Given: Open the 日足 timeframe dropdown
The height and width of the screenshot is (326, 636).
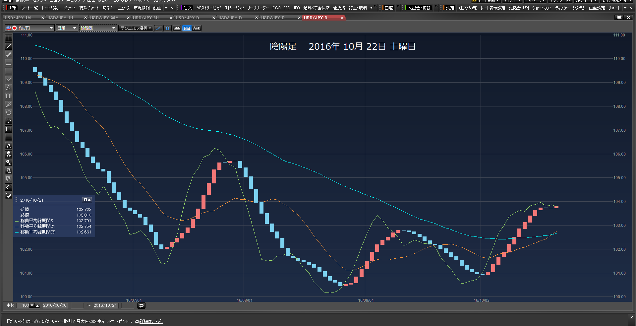Looking at the screenshot, I should (x=67, y=28).
